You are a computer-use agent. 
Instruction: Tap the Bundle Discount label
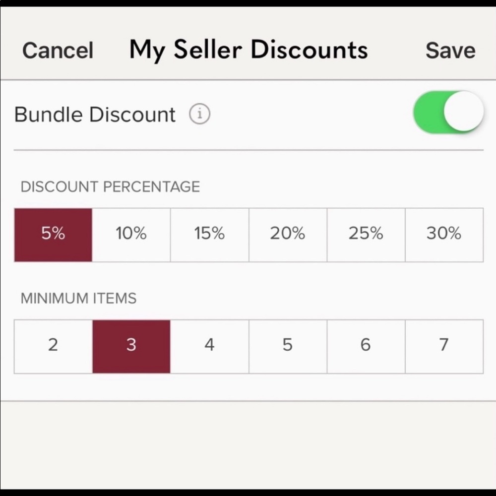pyautogui.click(x=95, y=115)
